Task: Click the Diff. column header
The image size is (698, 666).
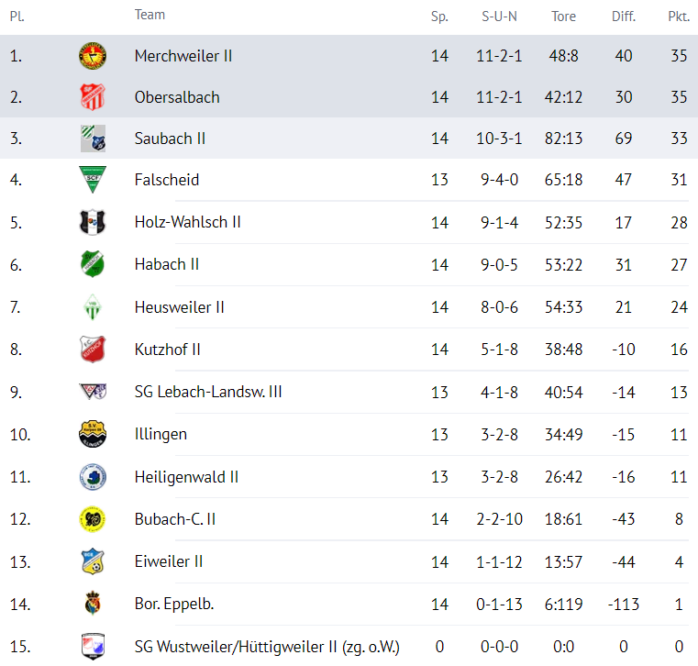Action: [624, 17]
